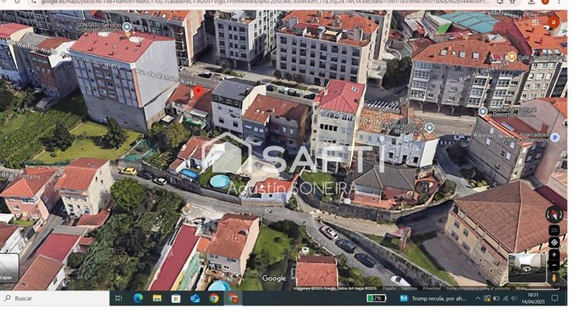This screenshot has width=586, height=329.
Task: Select the yellow Pegman Street View icon
Action: click(x=554, y=278)
